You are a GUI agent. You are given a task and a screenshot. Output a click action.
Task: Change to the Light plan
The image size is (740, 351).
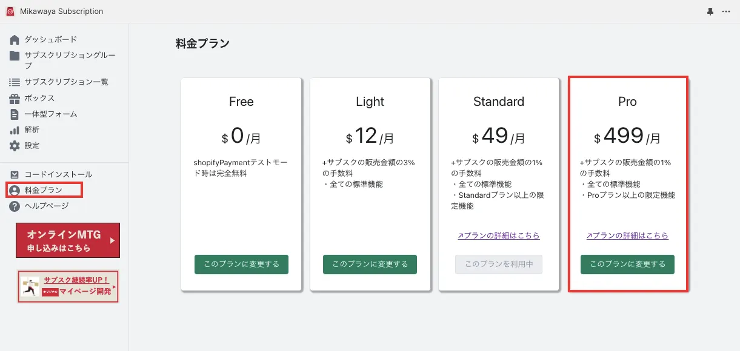point(370,264)
